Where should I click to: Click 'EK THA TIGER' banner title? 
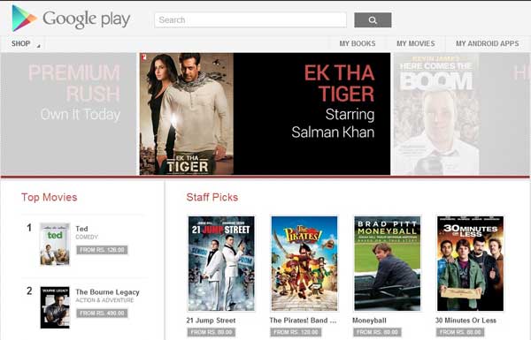click(x=339, y=83)
